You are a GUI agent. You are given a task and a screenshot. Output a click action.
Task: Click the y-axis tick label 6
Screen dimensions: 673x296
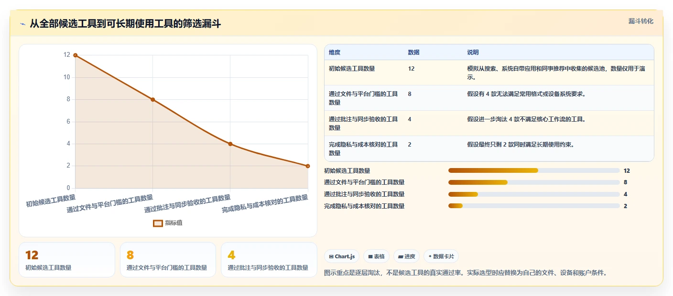pyautogui.click(x=68, y=122)
